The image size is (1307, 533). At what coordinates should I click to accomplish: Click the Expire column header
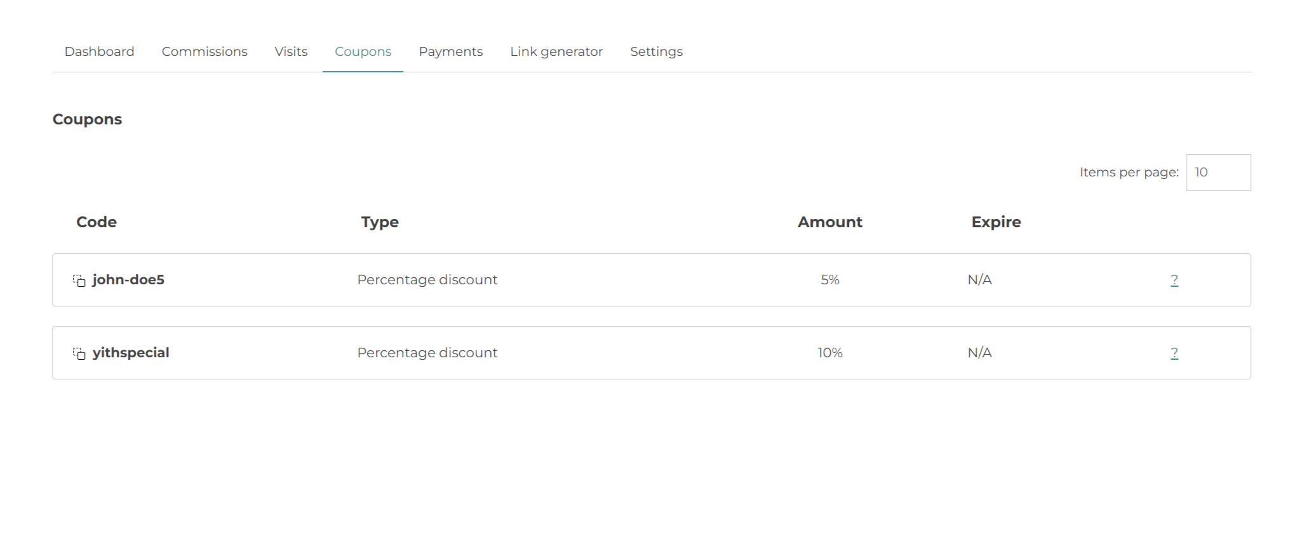pos(996,222)
